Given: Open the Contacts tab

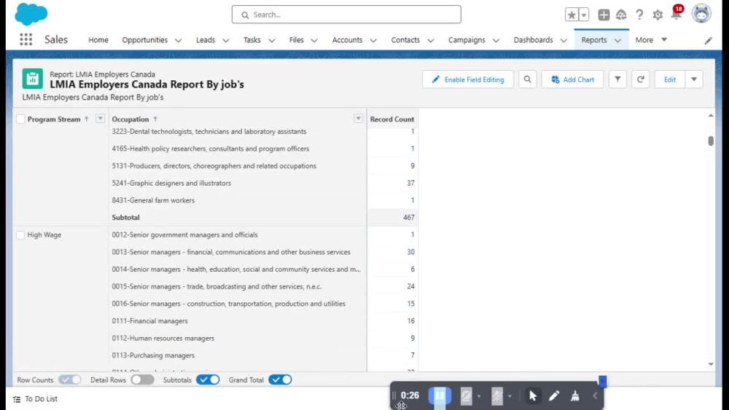Looking at the screenshot, I should [405, 40].
